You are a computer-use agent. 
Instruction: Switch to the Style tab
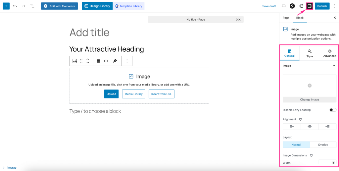pyautogui.click(x=310, y=53)
